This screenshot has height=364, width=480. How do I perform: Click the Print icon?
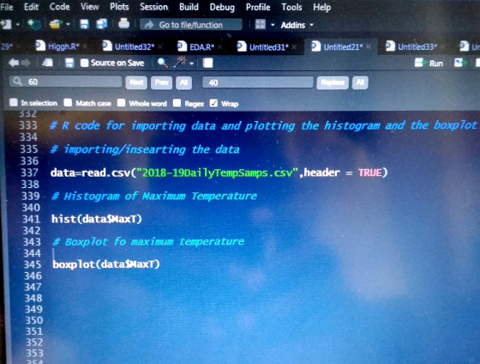point(123,24)
